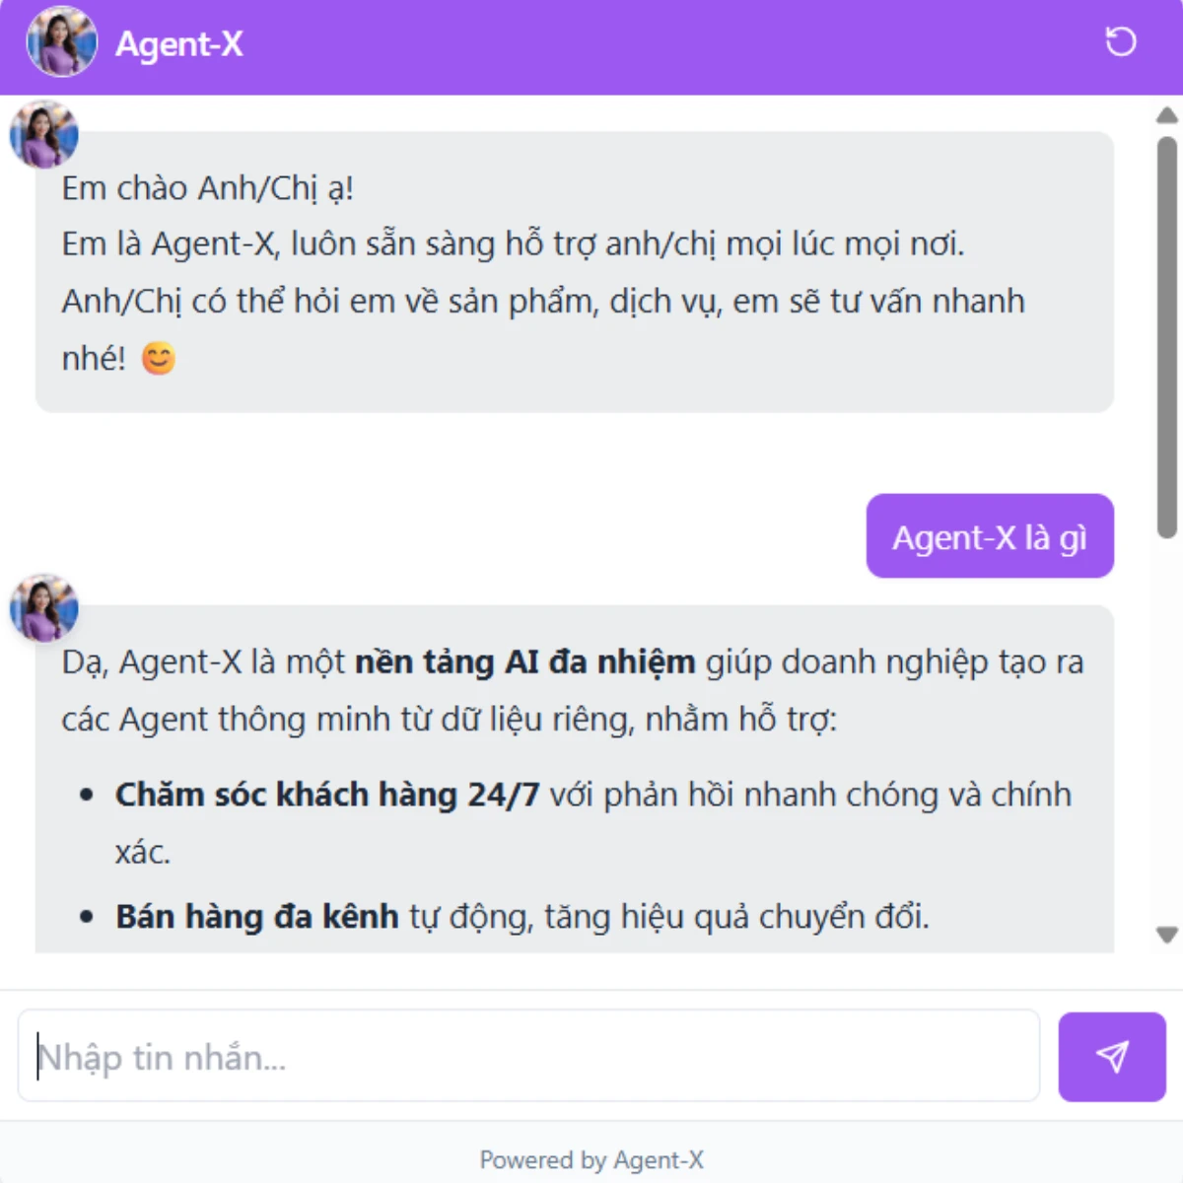Click the "Bán hàng đa kênh" bullet
This screenshot has height=1183, width=1183.
[x=257, y=917]
